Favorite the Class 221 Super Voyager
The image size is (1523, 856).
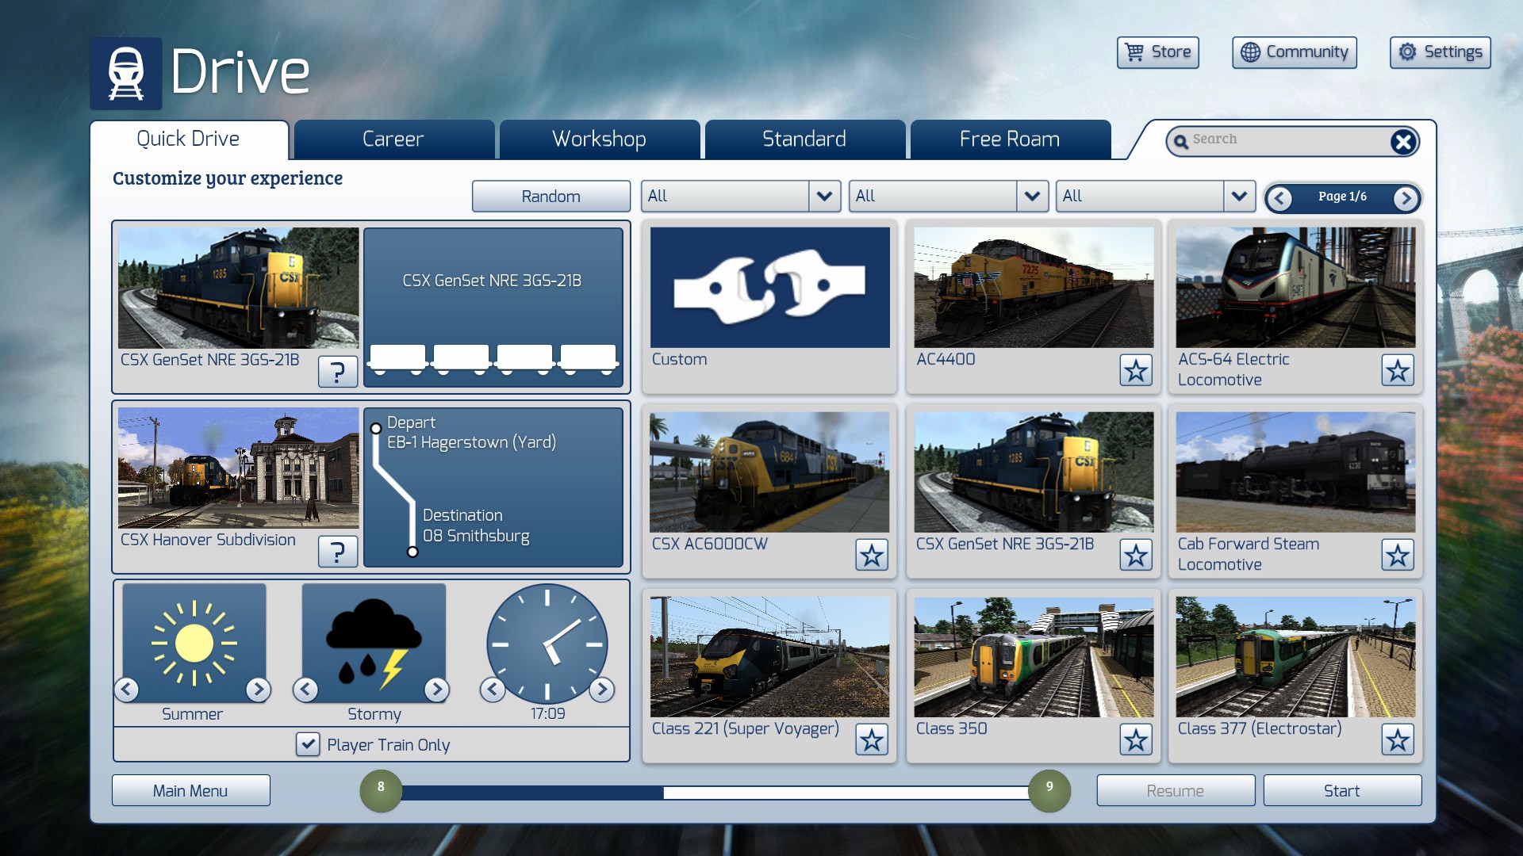pos(872,739)
